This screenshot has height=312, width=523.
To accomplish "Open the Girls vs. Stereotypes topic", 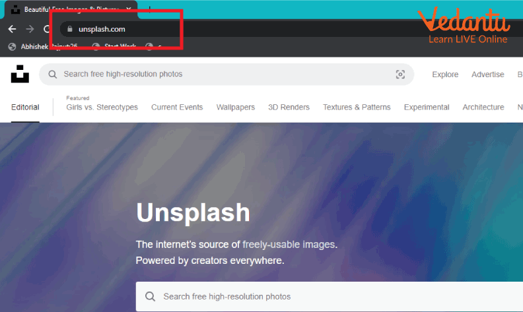I will pos(102,108).
